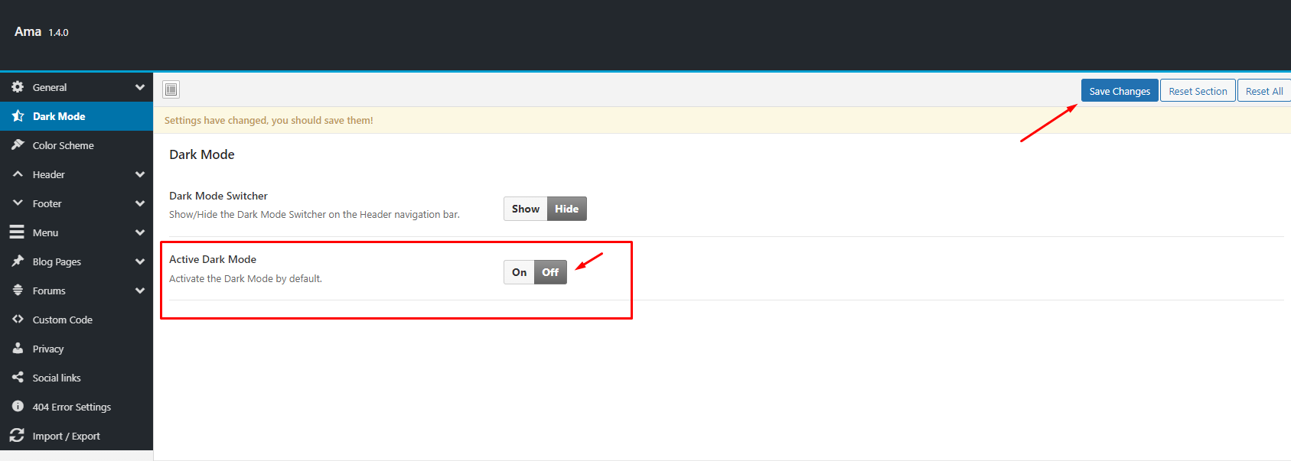Click the 'Settings have changed' notice text

(x=269, y=120)
